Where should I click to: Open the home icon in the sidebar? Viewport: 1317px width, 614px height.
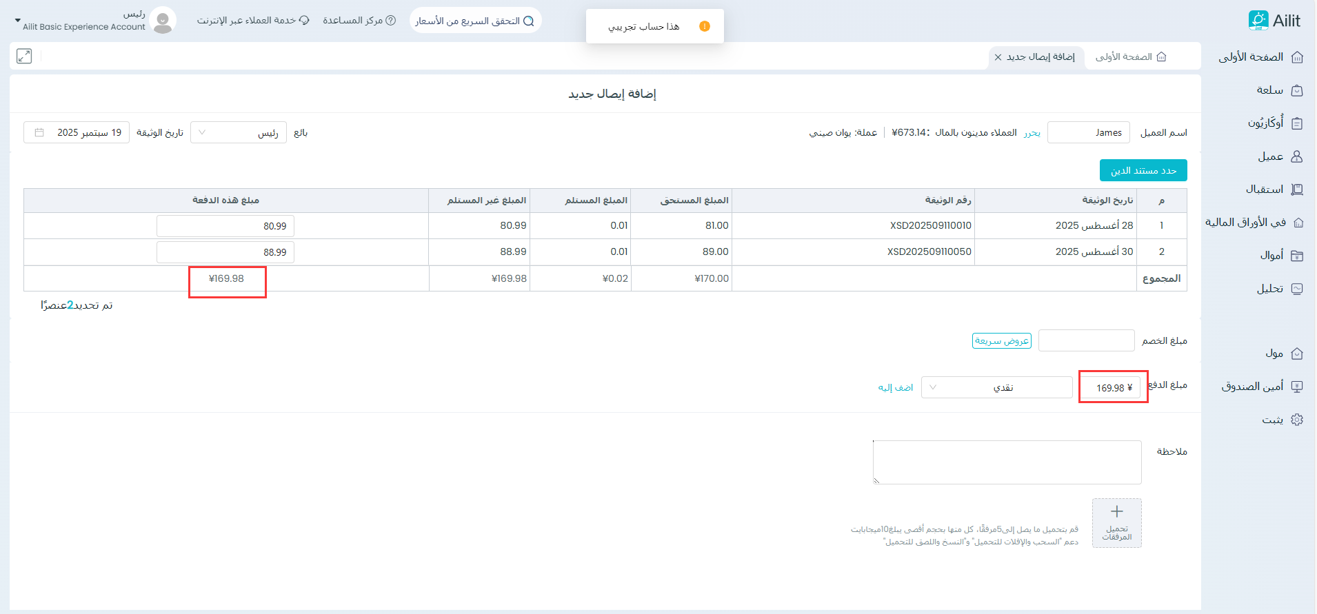(x=1297, y=57)
